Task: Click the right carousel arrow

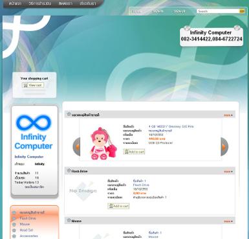Action: pyautogui.click(x=224, y=146)
